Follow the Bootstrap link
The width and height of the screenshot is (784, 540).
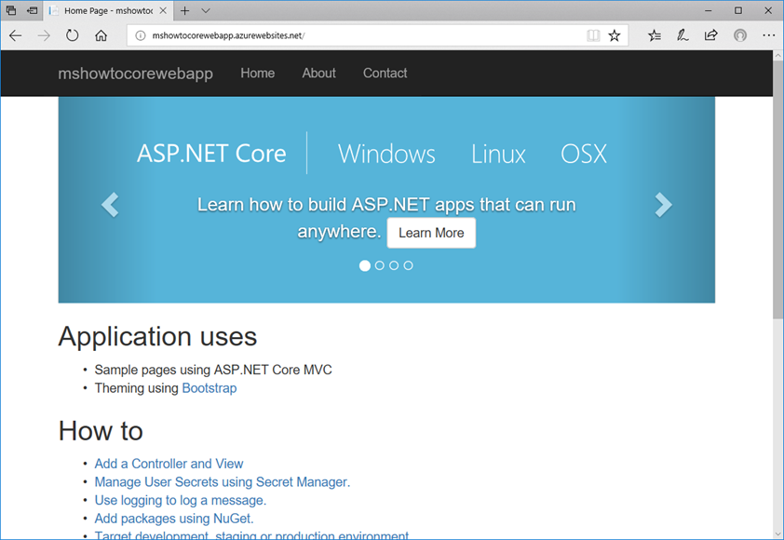(210, 388)
